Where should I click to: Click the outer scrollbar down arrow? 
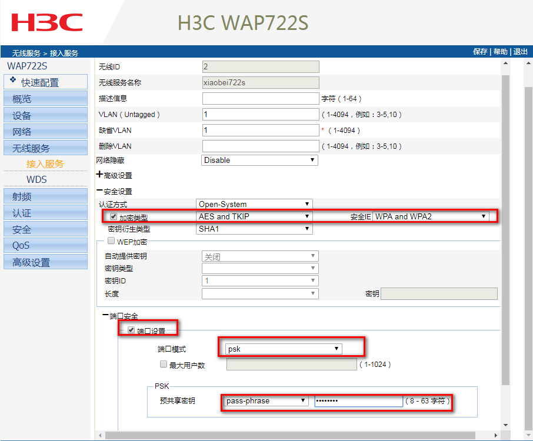coord(528,435)
